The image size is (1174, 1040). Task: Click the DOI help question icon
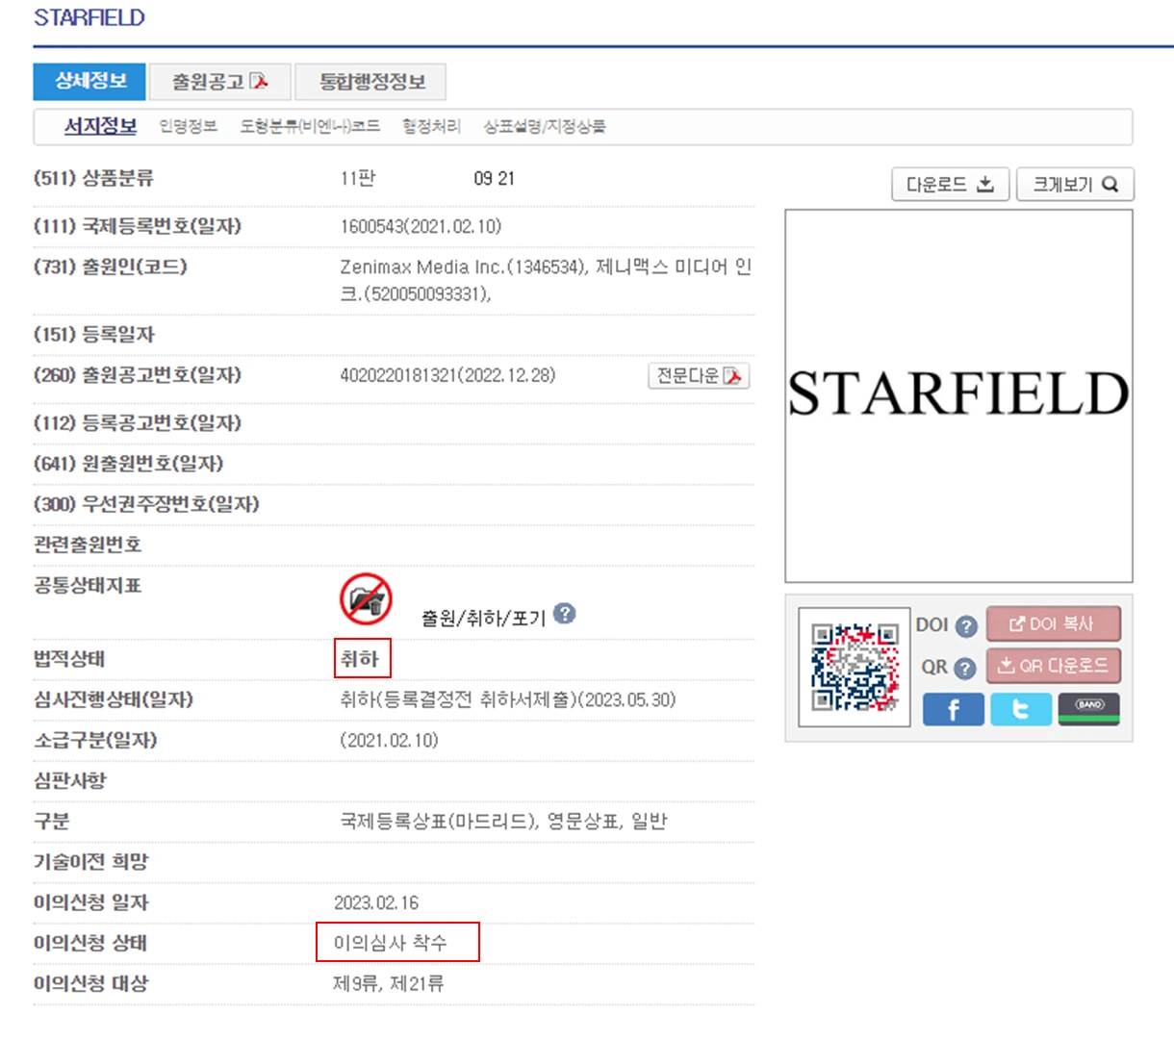[x=967, y=626]
